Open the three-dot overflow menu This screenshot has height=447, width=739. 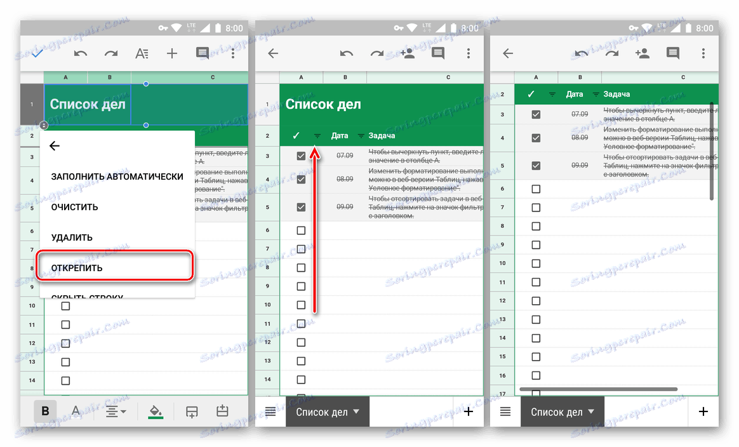click(233, 53)
